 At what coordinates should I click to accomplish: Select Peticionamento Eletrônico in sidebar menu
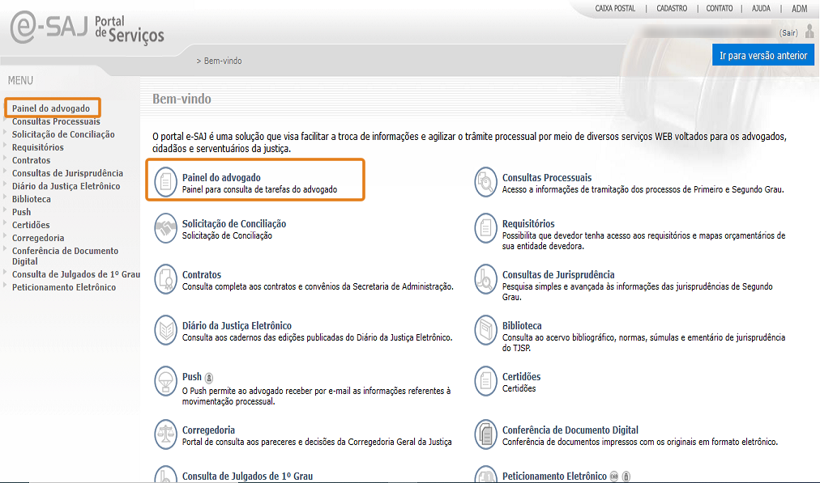64,287
